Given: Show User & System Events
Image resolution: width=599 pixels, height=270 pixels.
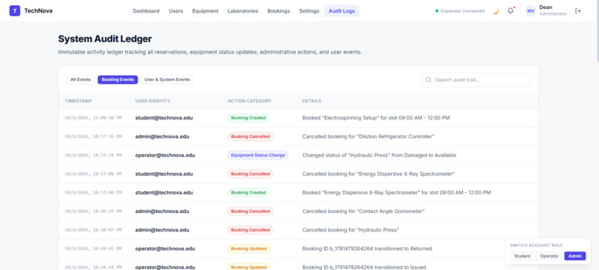Looking at the screenshot, I should (x=167, y=79).
